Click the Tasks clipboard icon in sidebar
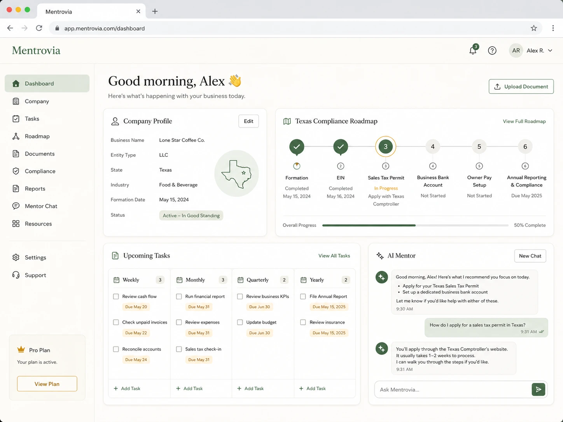 point(16,119)
